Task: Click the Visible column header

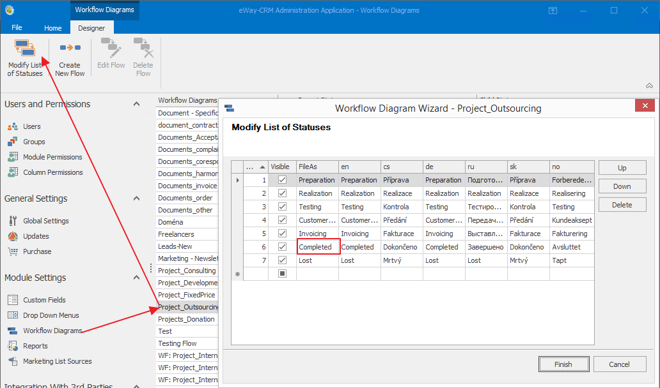Action: (x=283, y=167)
